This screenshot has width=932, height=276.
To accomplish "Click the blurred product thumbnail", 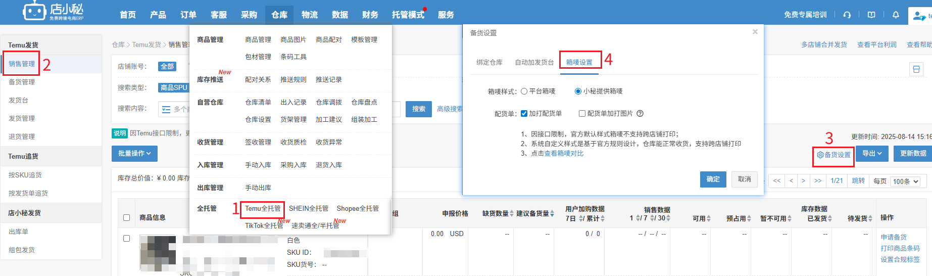I will point(158,253).
